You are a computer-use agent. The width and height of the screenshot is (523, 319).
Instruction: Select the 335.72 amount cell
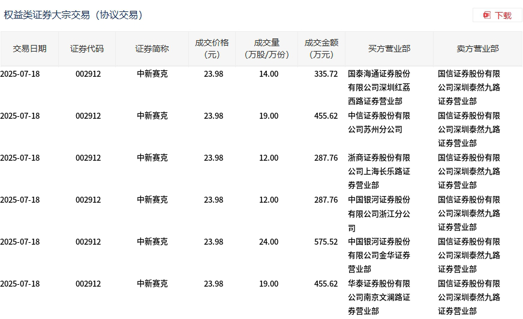coord(326,74)
